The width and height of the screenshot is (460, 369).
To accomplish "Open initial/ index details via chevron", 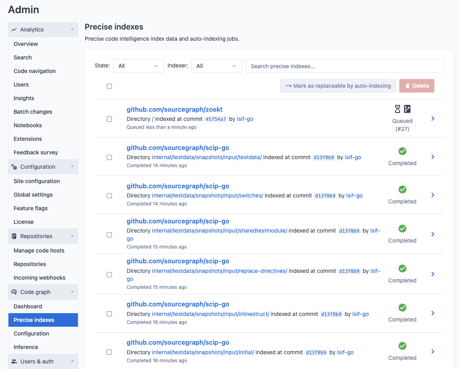I will pos(433,352).
